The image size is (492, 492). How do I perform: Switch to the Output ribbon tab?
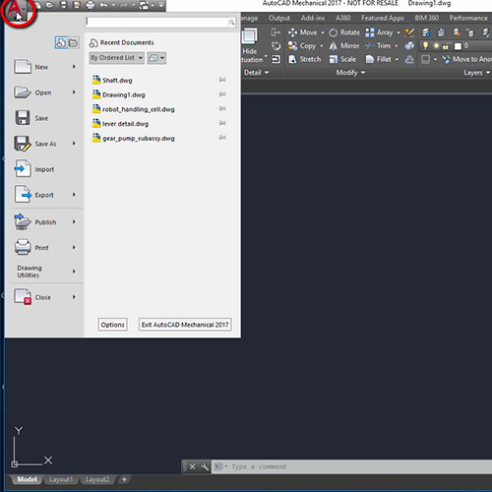pos(279,18)
